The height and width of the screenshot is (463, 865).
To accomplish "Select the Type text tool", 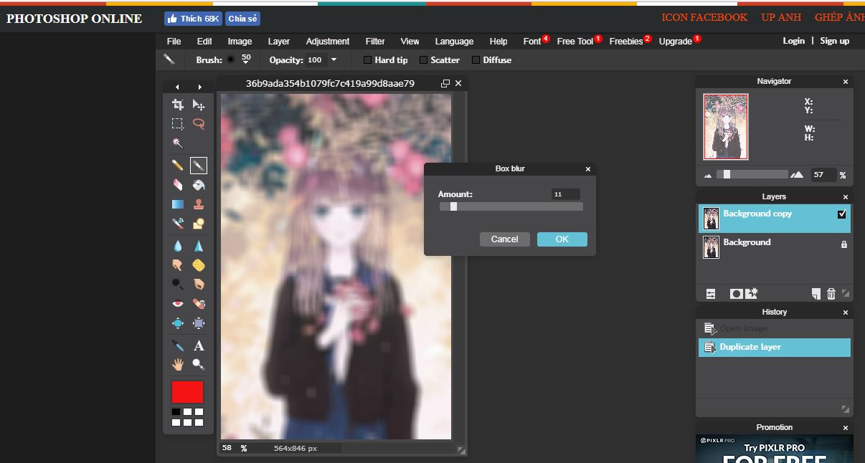I will (199, 345).
